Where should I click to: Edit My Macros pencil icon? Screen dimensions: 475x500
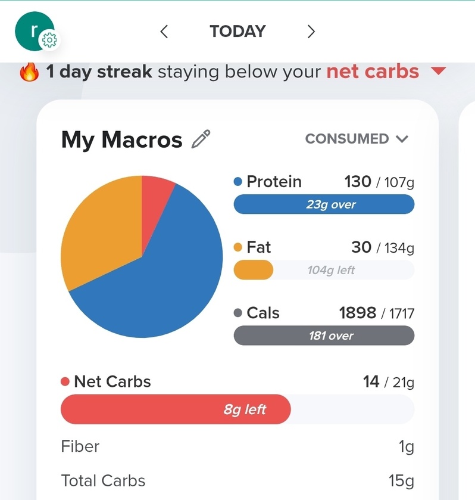201,139
